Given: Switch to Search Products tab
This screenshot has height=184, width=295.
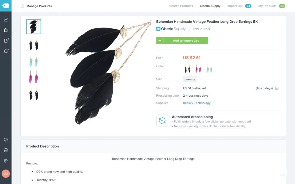Looking at the screenshot, I should pos(181,6).
